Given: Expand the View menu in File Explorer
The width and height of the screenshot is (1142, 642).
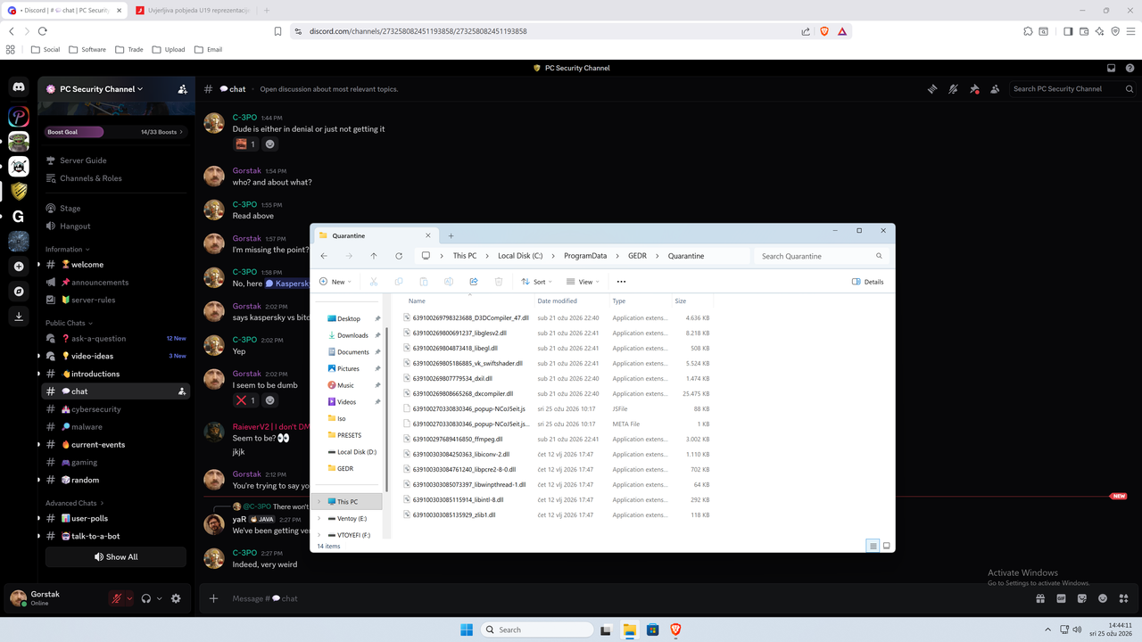Looking at the screenshot, I should pyautogui.click(x=583, y=281).
